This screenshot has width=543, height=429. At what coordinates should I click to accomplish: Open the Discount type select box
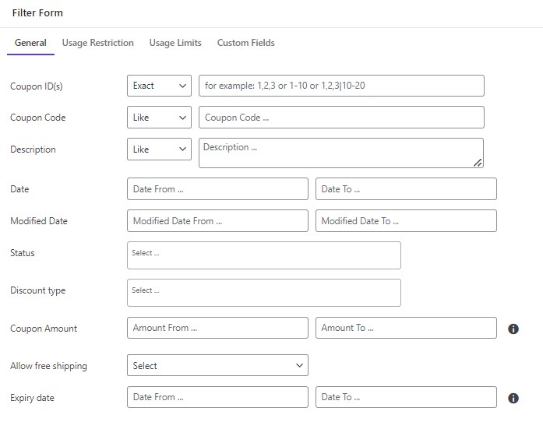(264, 293)
